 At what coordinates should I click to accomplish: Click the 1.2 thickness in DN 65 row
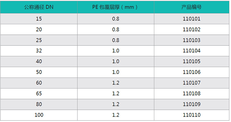pos(116,94)
